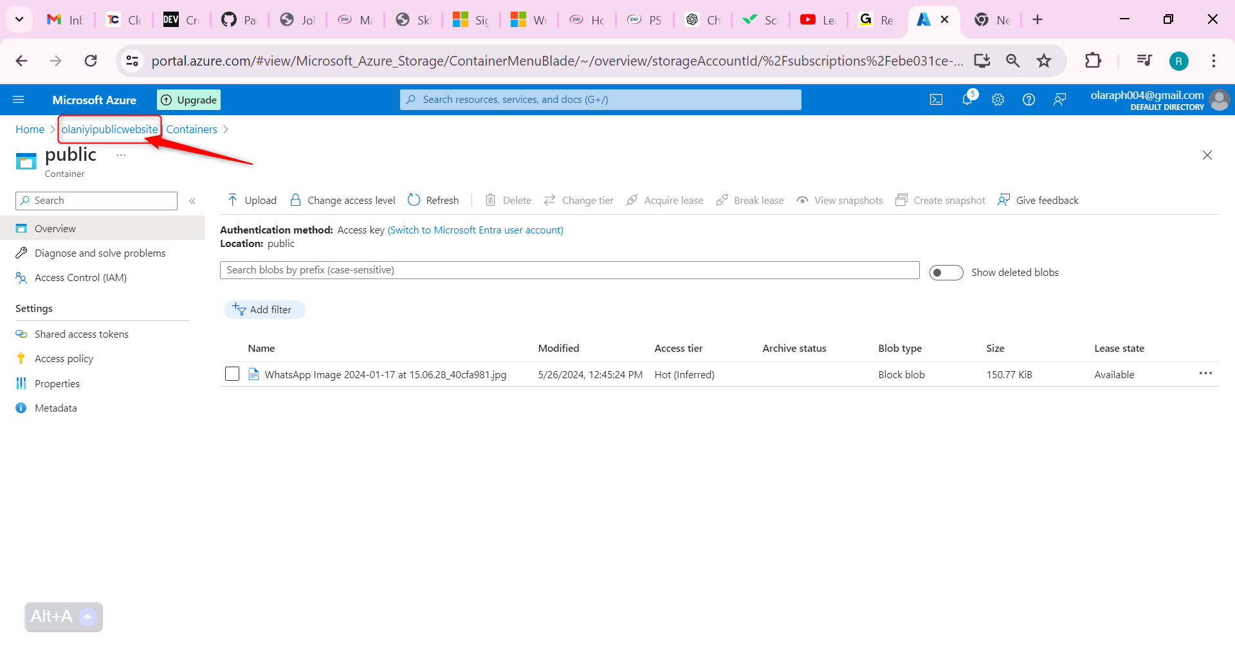Click Give feedback in toolbar
The width and height of the screenshot is (1235, 656).
tap(1038, 200)
